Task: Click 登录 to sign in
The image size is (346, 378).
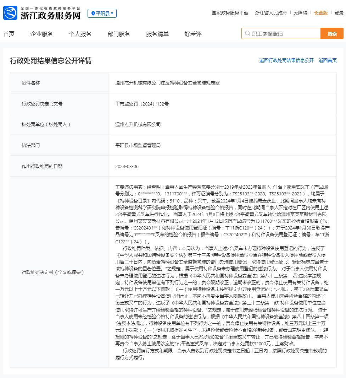Action: [x=339, y=13]
